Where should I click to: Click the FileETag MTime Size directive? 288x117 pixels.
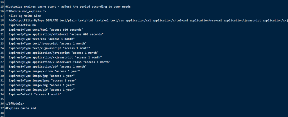pyautogui.click(x=25, y=16)
